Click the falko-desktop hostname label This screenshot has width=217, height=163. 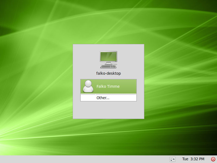pyautogui.click(x=108, y=73)
